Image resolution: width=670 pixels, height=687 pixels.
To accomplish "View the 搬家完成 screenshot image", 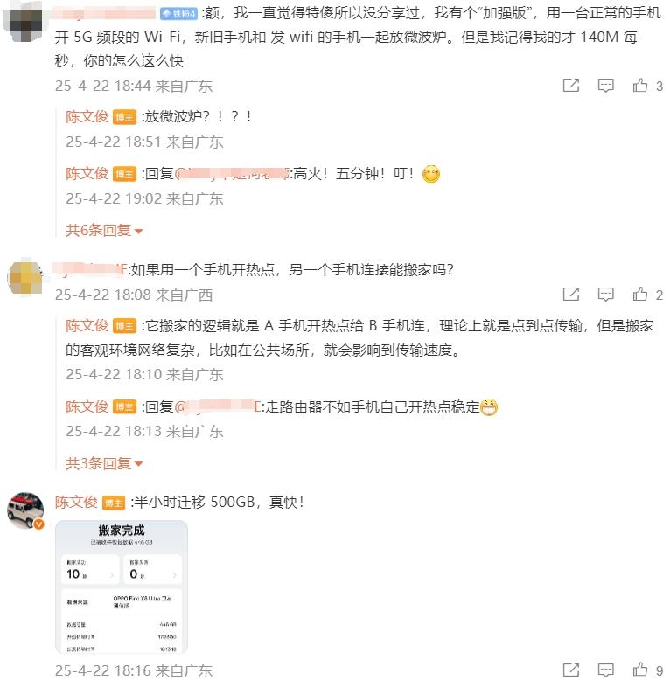I will [x=122, y=586].
